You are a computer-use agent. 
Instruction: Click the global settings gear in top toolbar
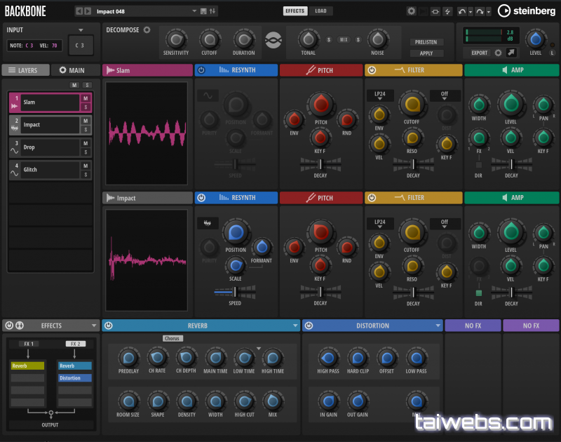[412, 11]
